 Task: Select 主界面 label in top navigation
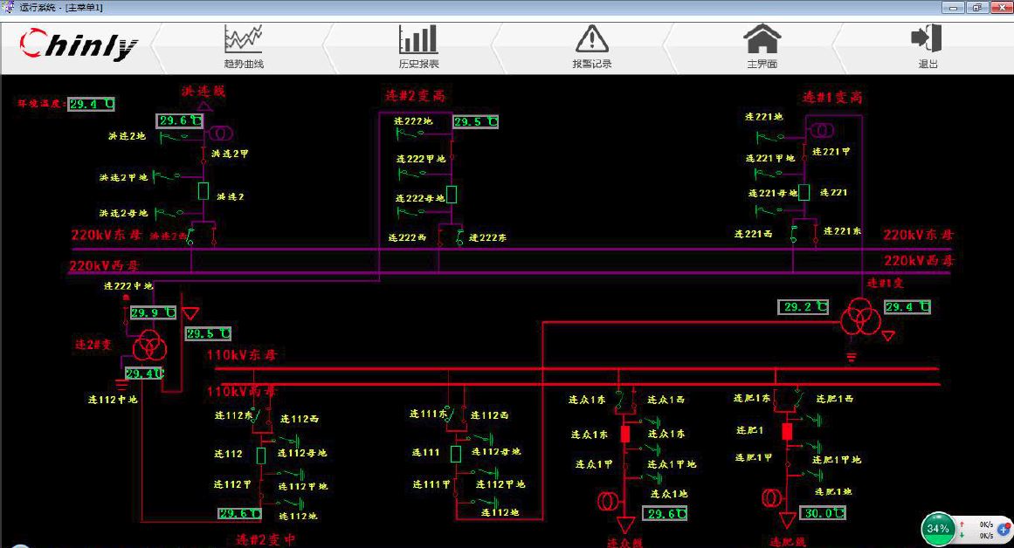[x=762, y=64]
